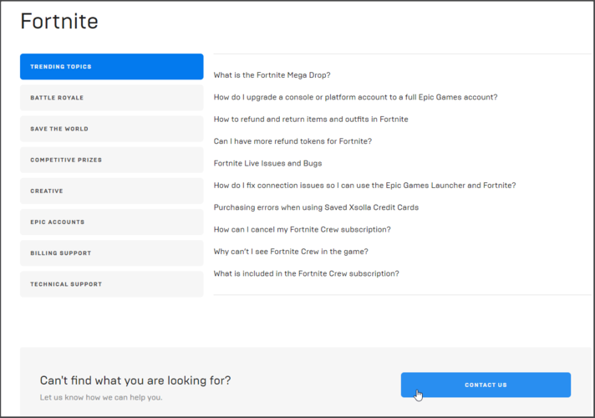Select the Creative category
This screenshot has height=418, width=595.
pos(112,191)
